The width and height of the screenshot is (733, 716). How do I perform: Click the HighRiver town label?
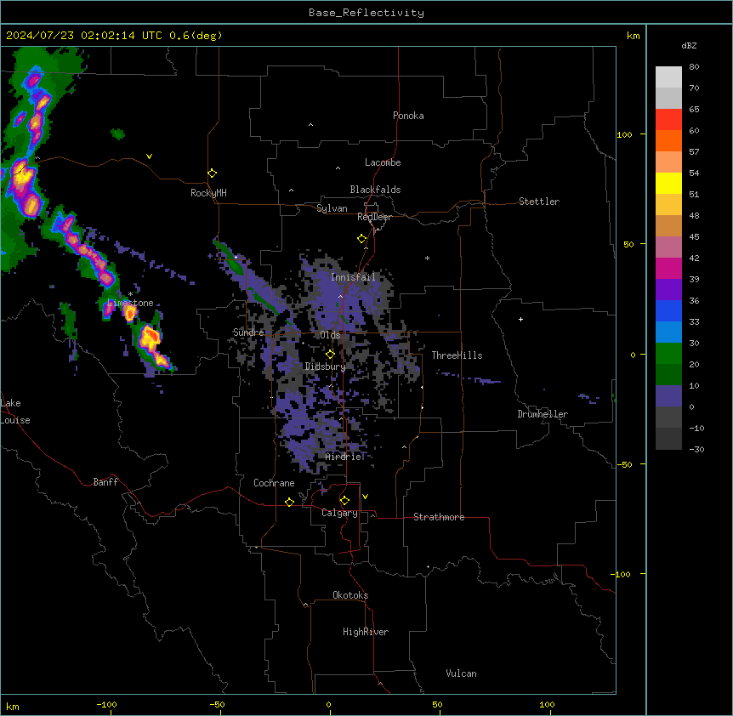point(366,632)
